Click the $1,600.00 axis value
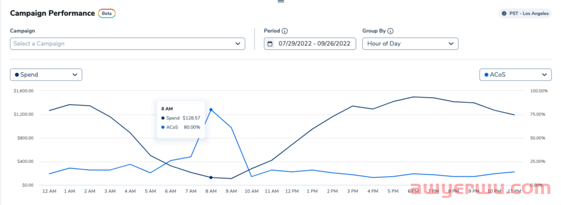 23,91
